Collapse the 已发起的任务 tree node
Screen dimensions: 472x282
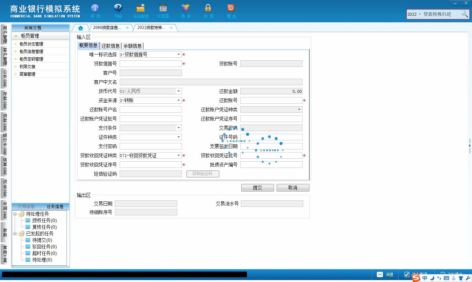coord(15,233)
